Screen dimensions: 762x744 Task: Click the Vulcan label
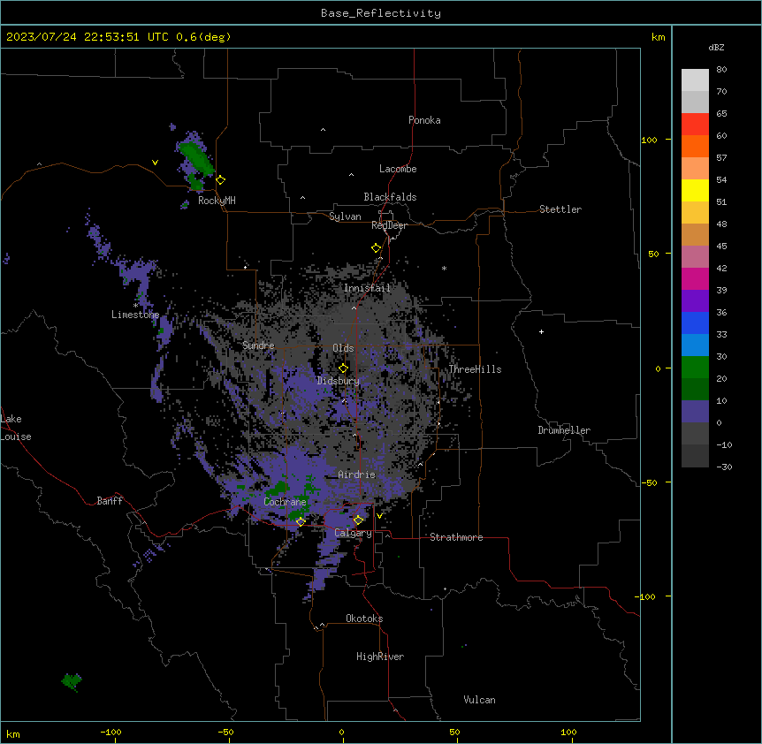480,700
